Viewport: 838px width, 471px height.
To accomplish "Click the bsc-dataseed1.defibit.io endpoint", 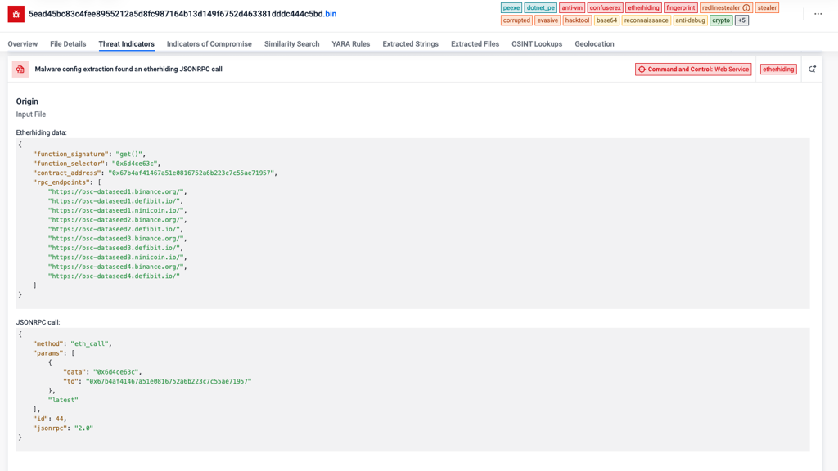I will 115,201.
